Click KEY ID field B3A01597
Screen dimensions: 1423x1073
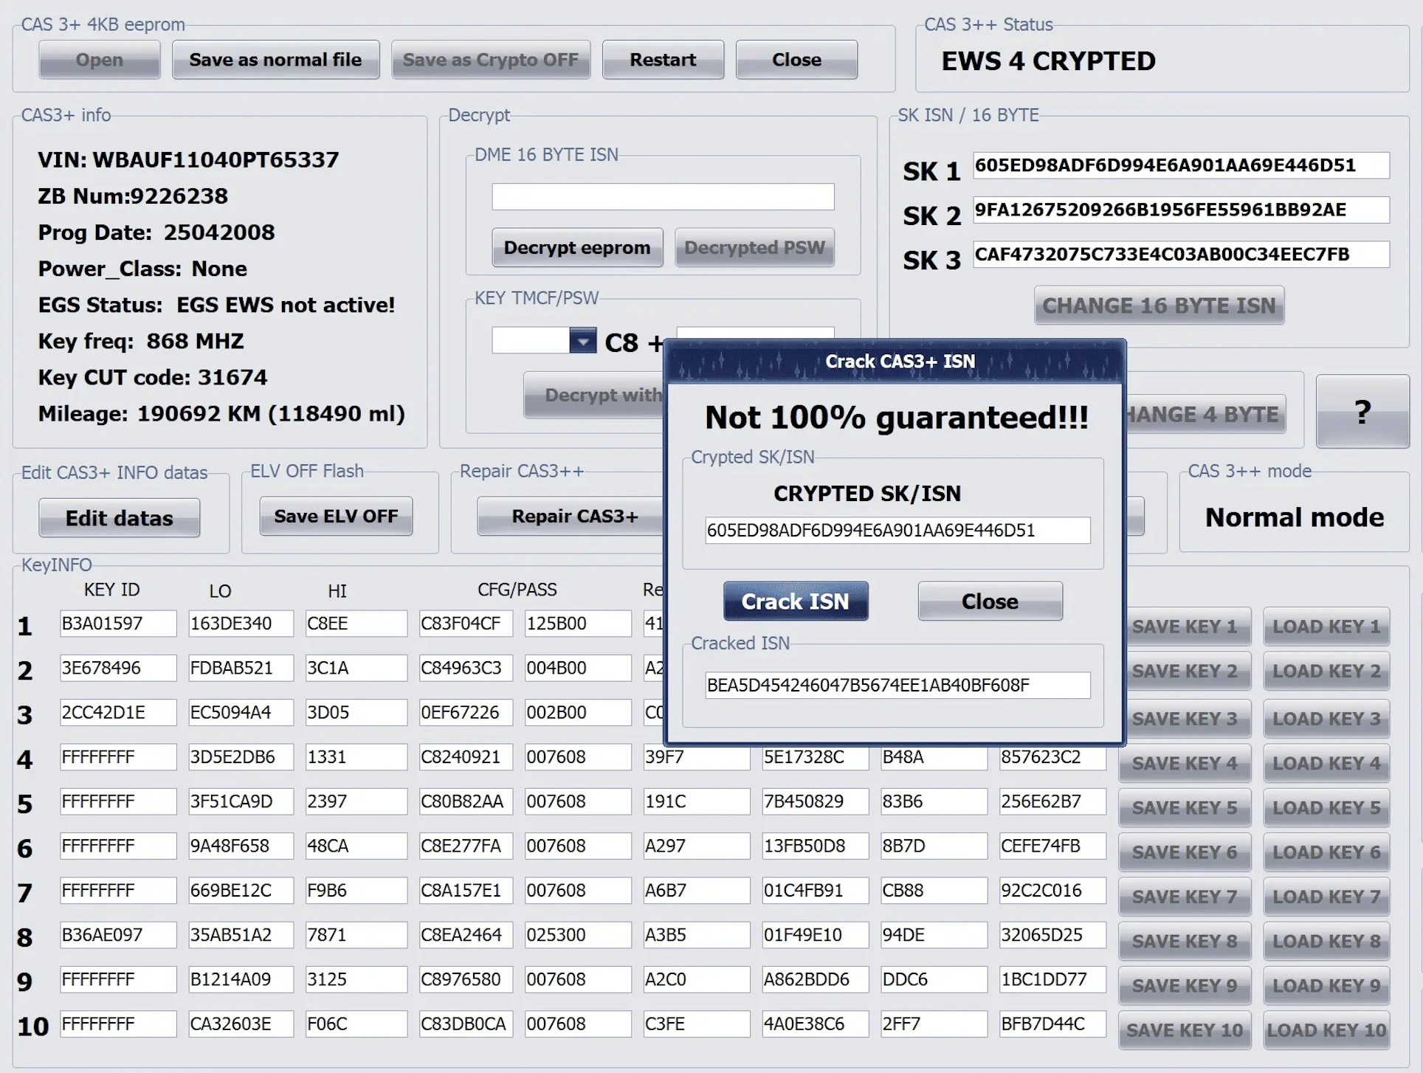[118, 624]
